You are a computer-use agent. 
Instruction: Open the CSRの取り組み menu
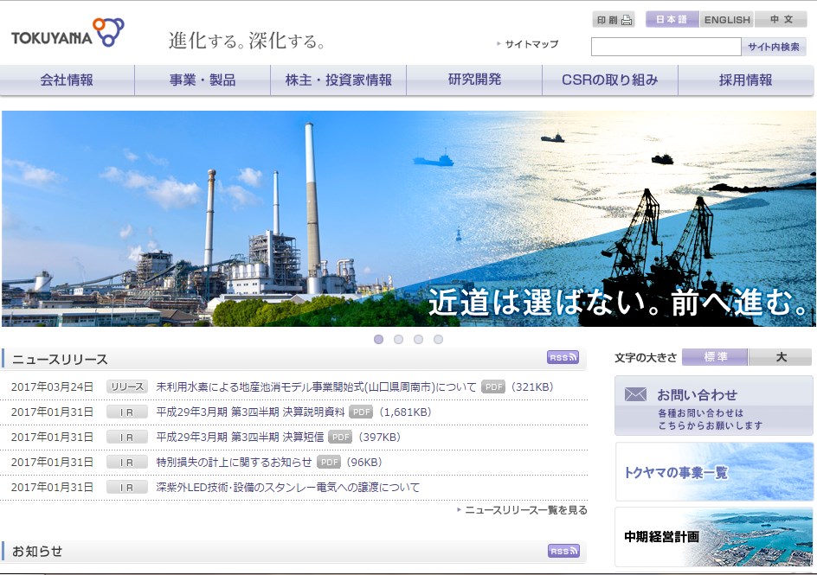pos(610,80)
